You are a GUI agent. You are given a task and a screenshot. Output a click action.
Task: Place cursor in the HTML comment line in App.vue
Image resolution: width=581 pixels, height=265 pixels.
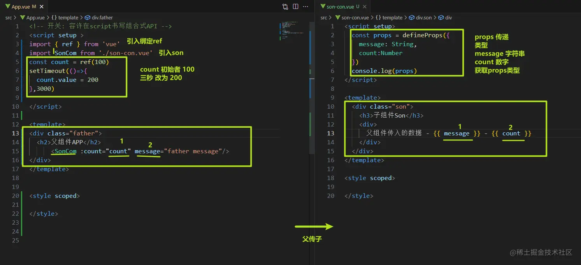tap(100, 26)
